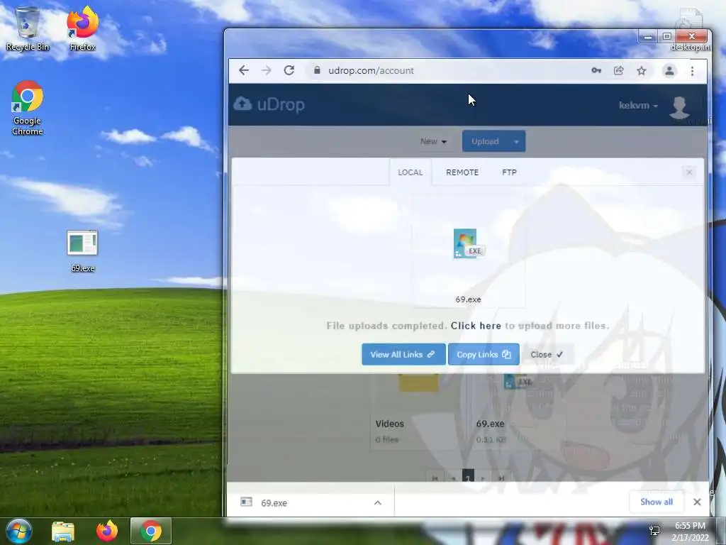This screenshot has height=545, width=726.
Task: Expand the New dropdown
Action: [x=433, y=141]
